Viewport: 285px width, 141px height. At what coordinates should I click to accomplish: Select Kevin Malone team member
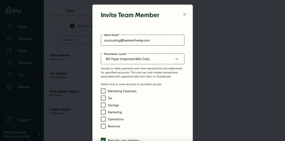(x=60, y=55)
